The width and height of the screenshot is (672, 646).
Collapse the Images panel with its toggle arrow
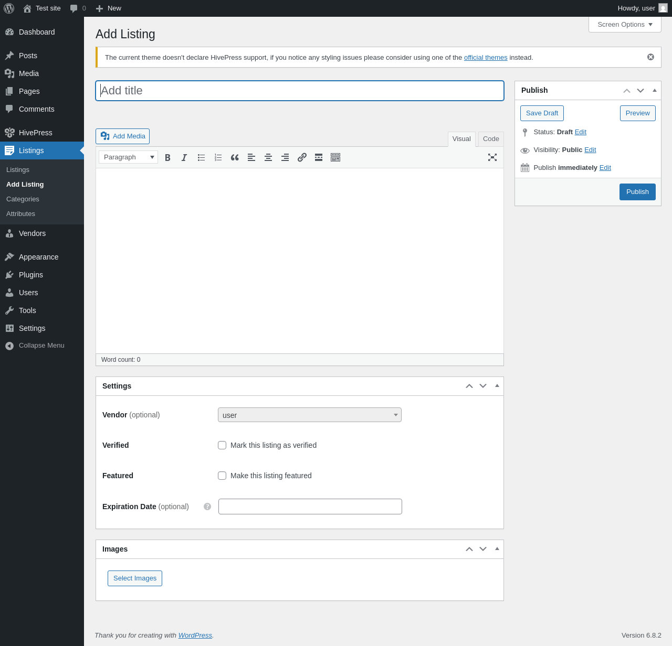(x=497, y=549)
